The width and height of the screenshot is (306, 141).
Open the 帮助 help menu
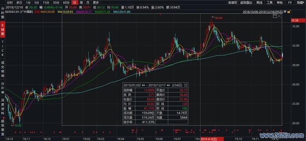(x=280, y=3)
